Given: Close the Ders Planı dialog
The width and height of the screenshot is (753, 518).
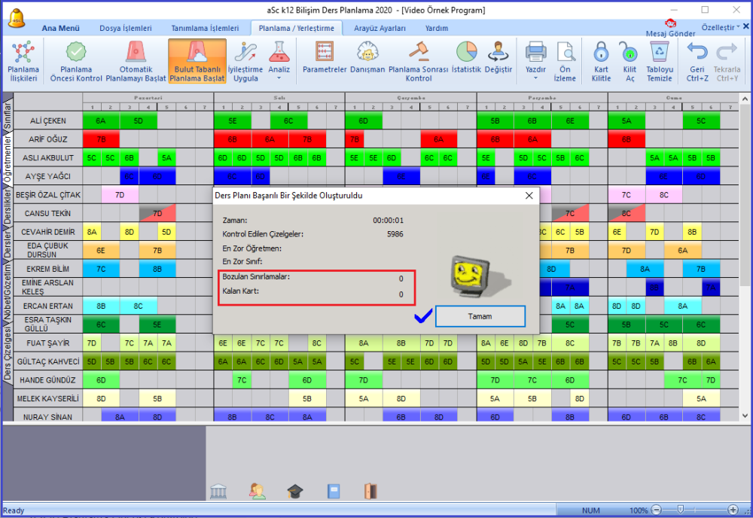Looking at the screenshot, I should pyautogui.click(x=529, y=196).
